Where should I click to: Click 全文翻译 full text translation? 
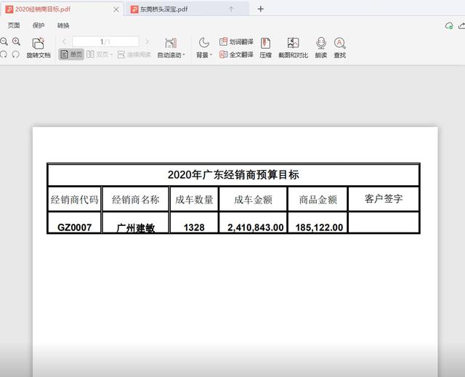(x=236, y=54)
